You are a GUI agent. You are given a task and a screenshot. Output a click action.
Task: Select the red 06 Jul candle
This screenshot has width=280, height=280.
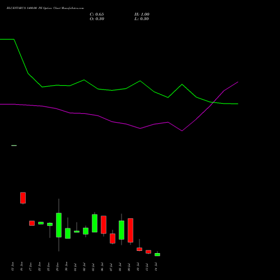click(104, 225)
